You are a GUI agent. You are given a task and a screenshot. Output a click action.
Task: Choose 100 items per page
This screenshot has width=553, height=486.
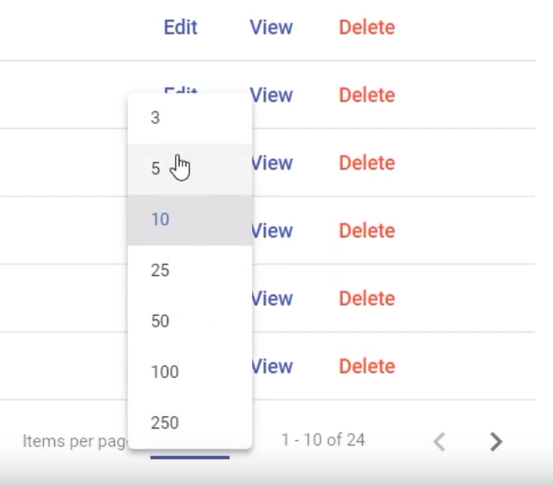(x=190, y=372)
